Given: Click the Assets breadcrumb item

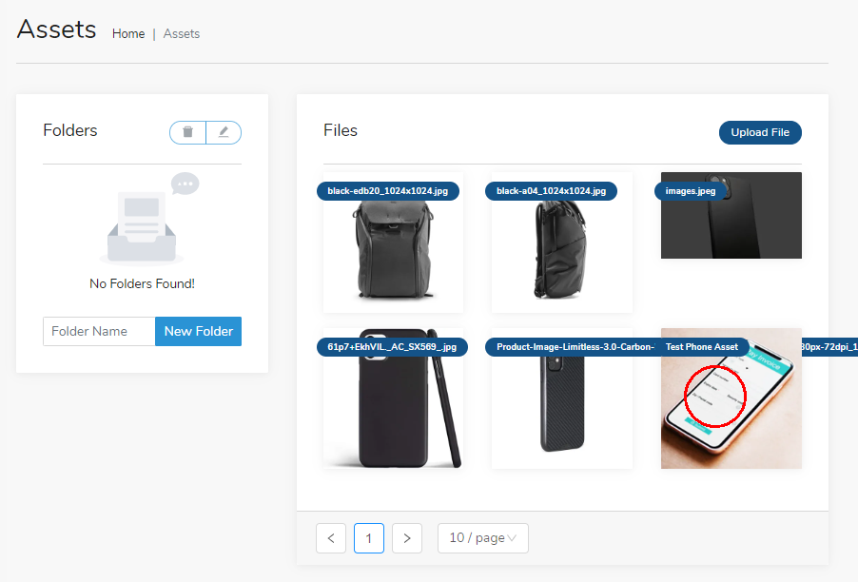Looking at the screenshot, I should tap(182, 33).
